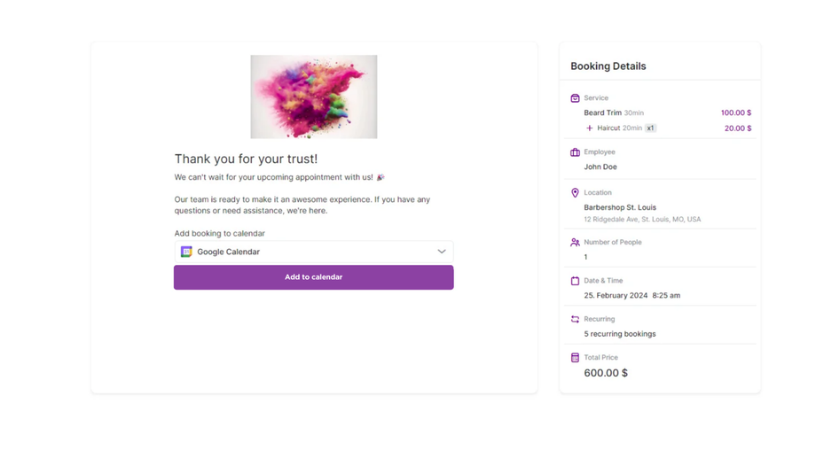Image resolution: width=816 pixels, height=458 pixels.
Task: Click the Google Calendar logo icon
Action: pyautogui.click(x=186, y=252)
